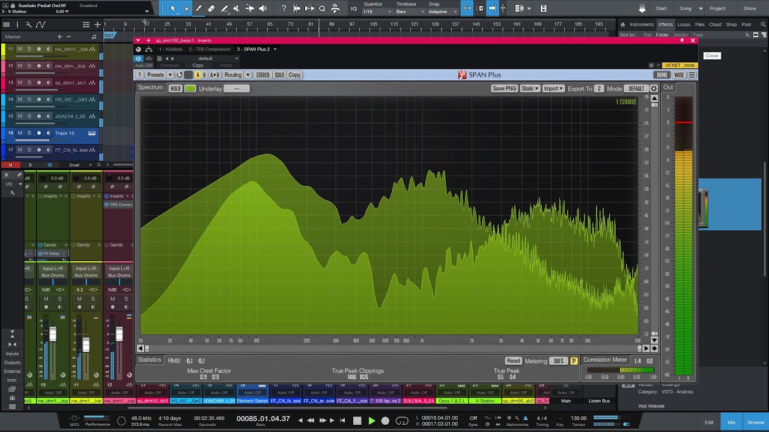
Task: Open SPAN Plus hamburger menu
Action: pos(692,75)
